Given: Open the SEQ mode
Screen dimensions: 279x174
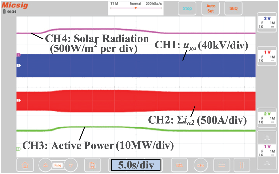Looking at the screenshot, I should click(x=233, y=8).
